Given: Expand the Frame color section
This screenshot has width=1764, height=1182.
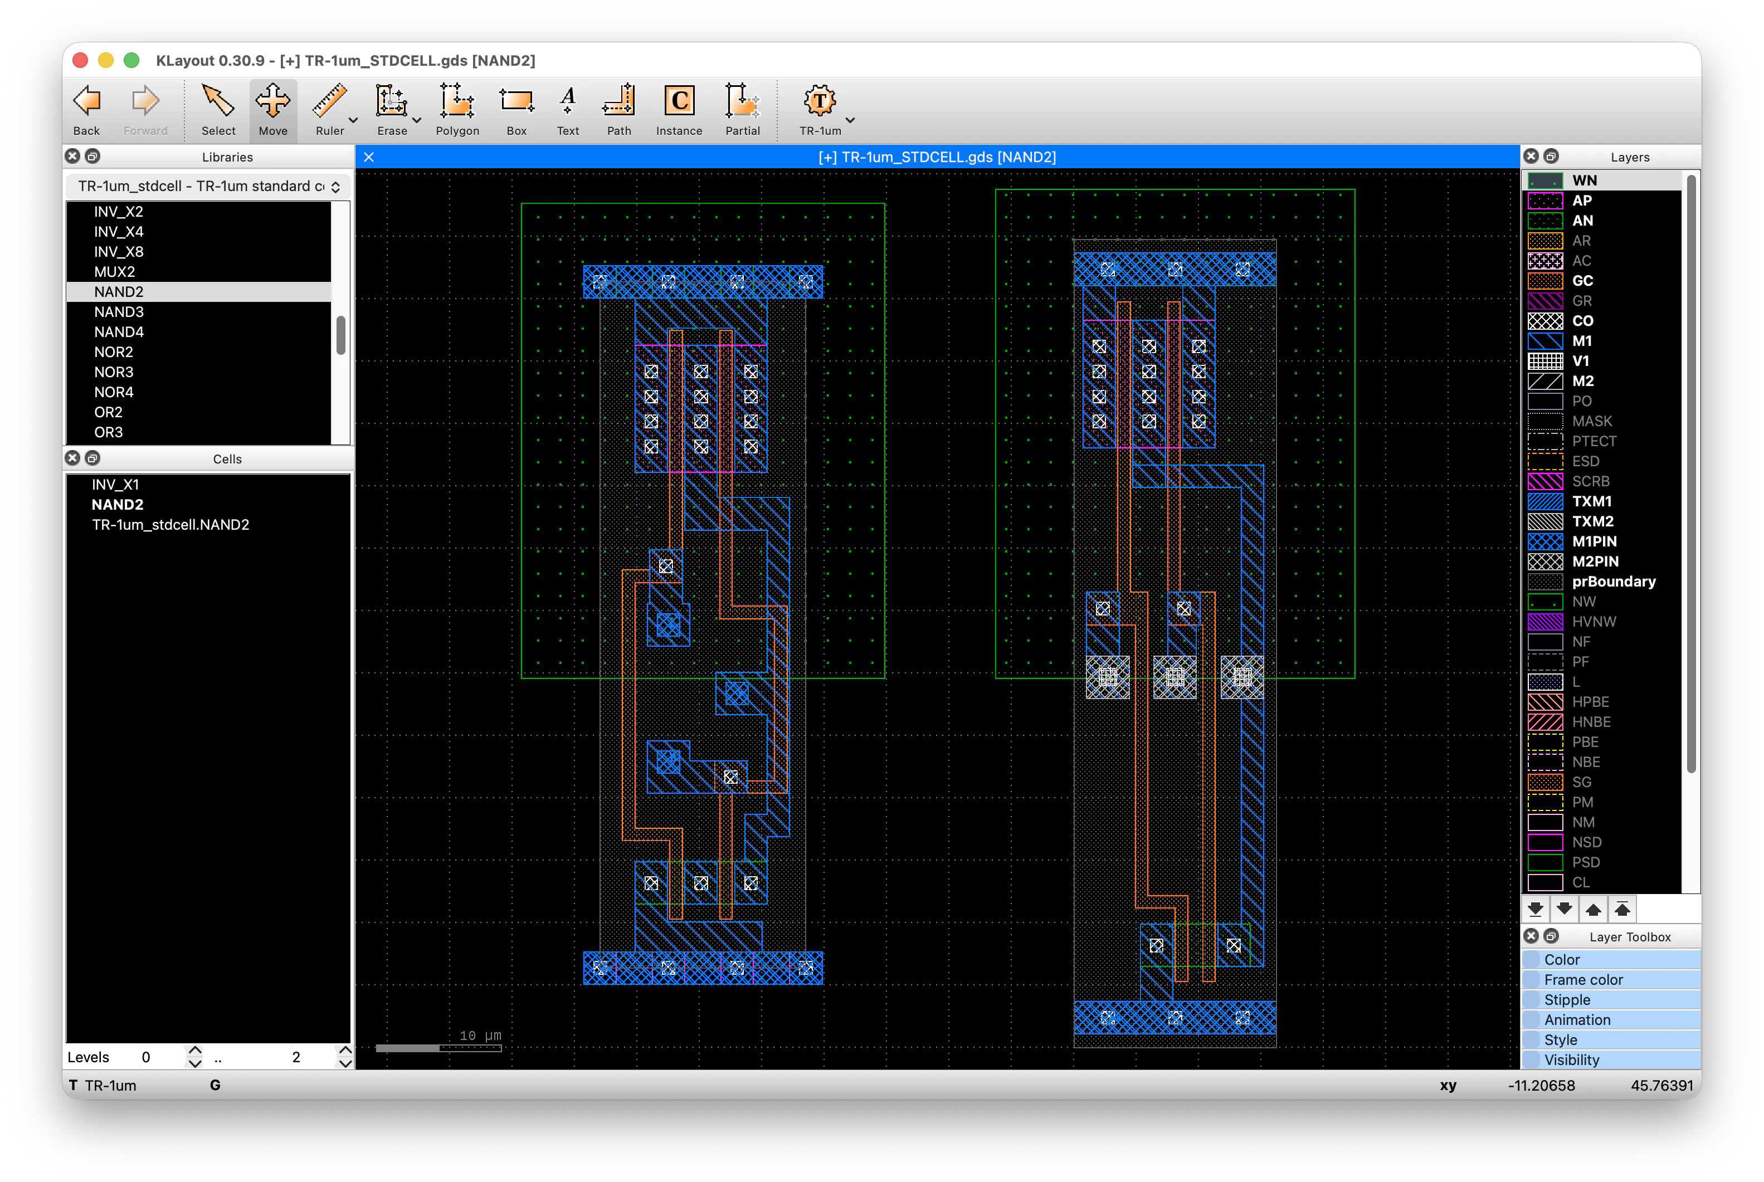Looking at the screenshot, I should pyautogui.click(x=1611, y=980).
